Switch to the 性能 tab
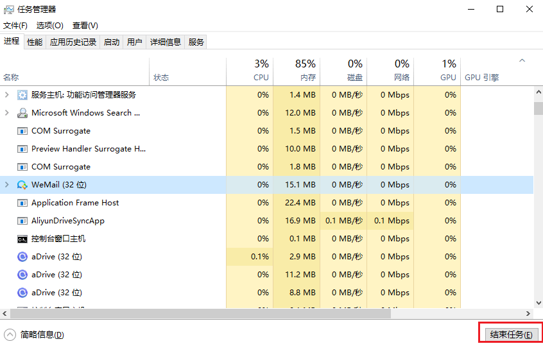The width and height of the screenshot is (543, 346). click(35, 42)
